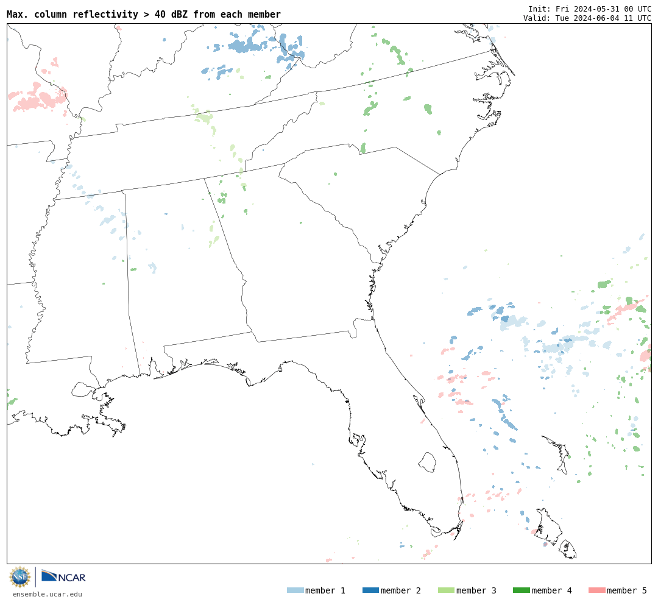Click the NCAR logo
The height and width of the screenshot is (602, 658).
pyautogui.click(x=63, y=576)
